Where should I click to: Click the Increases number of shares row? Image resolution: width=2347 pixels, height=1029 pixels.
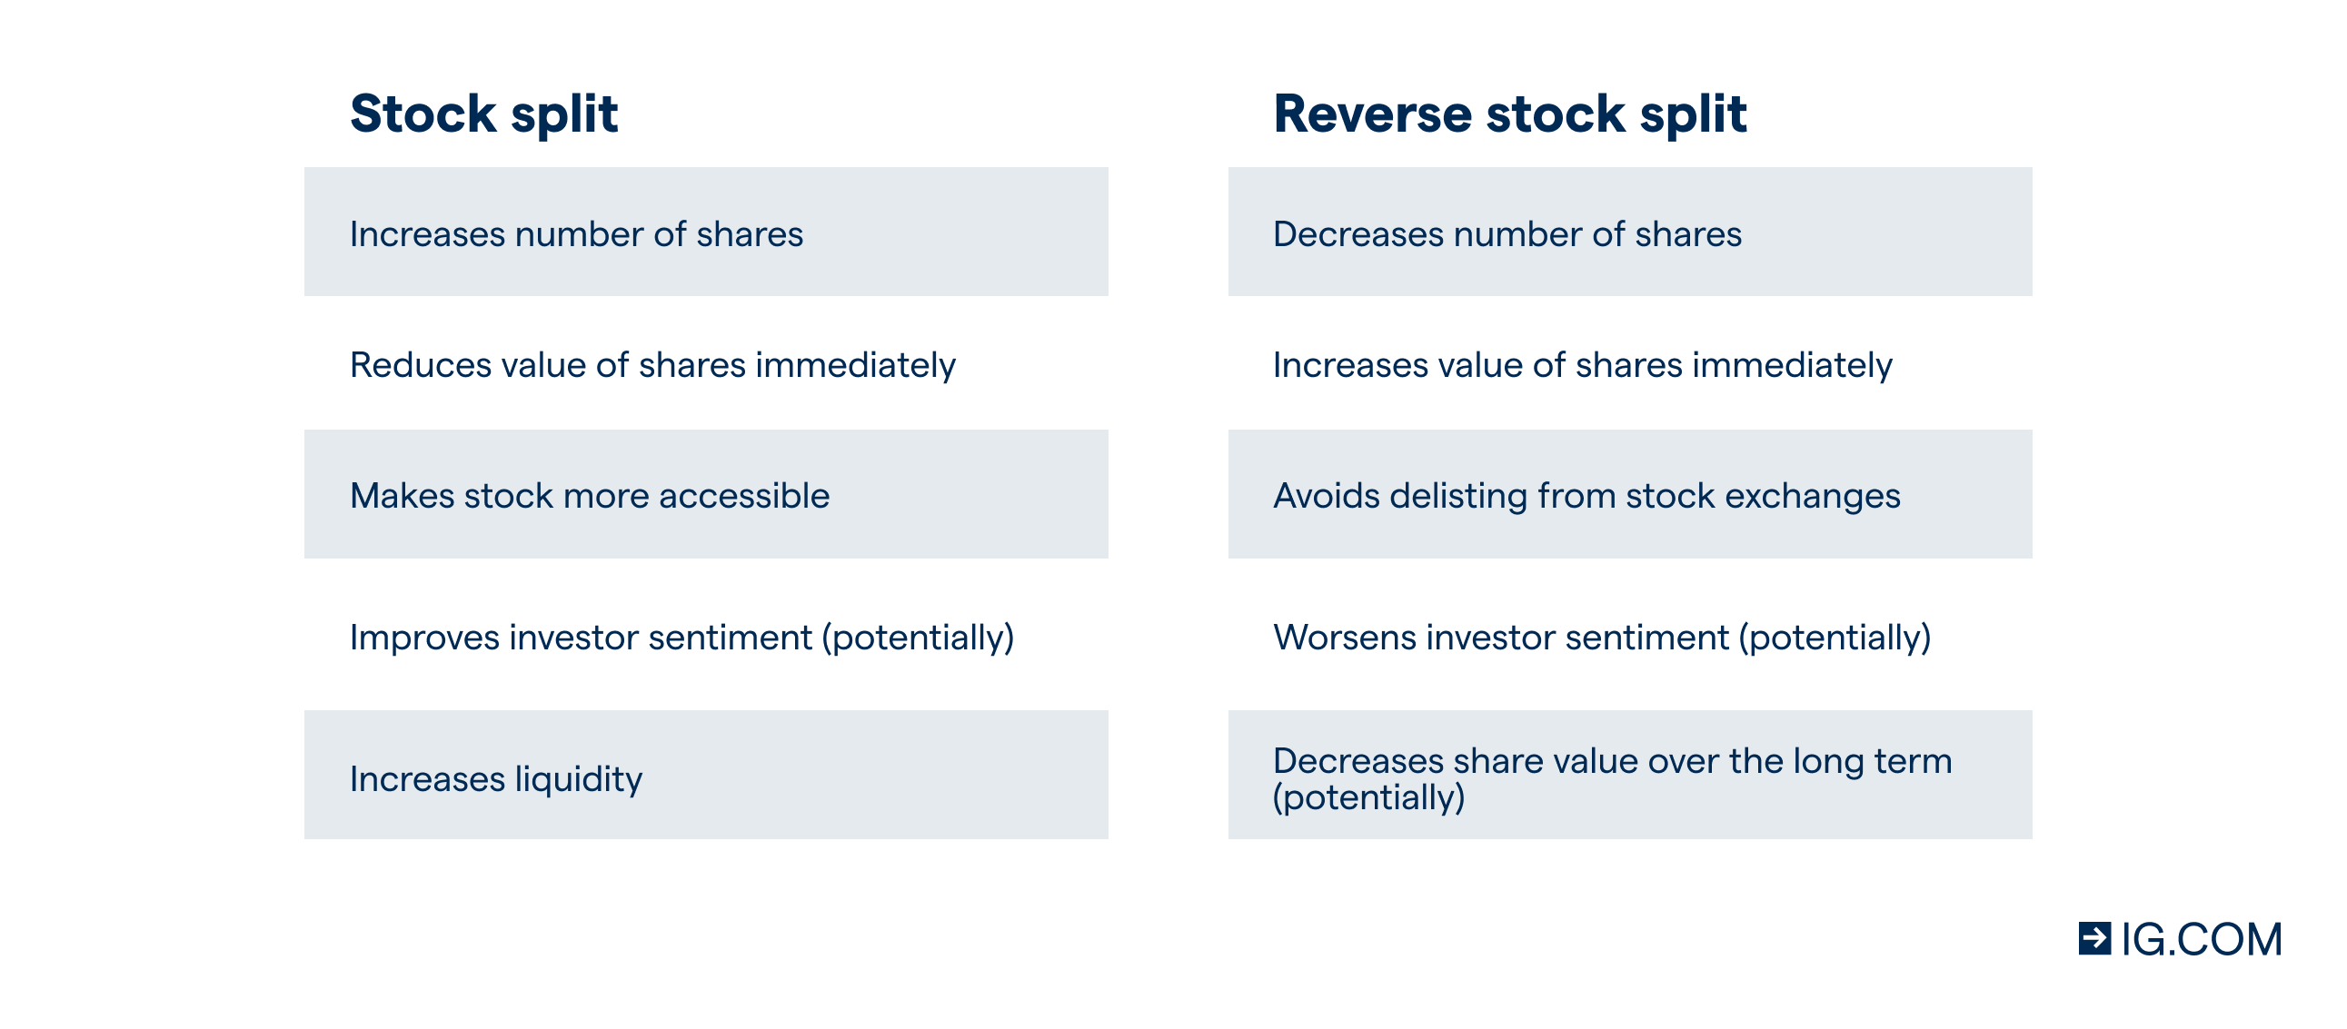tap(706, 232)
